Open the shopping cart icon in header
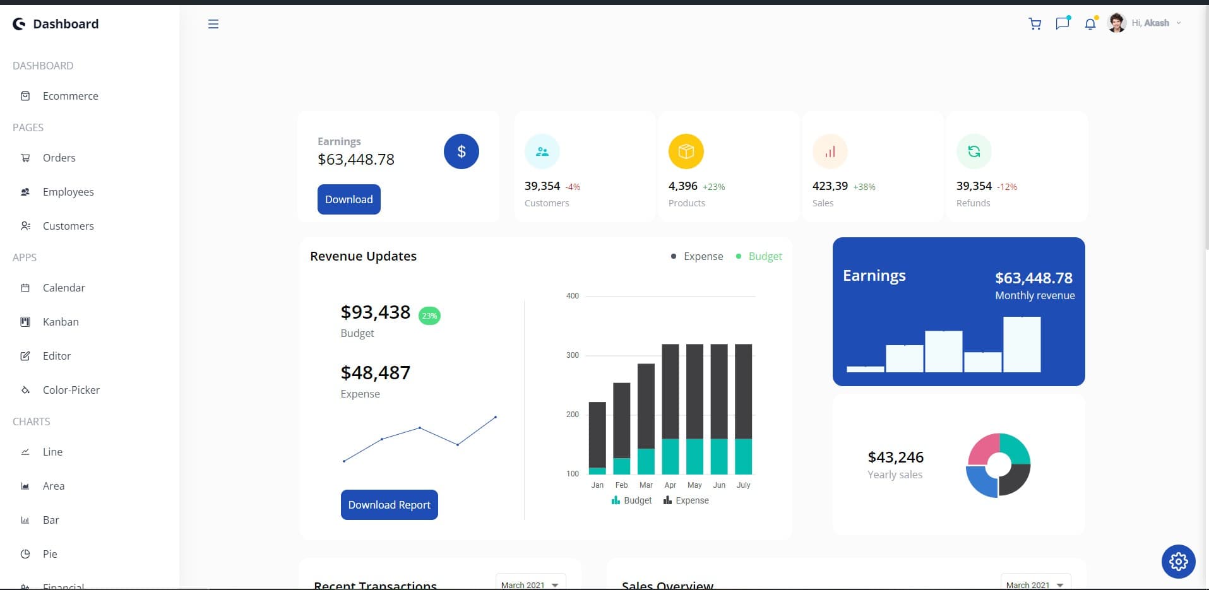The height and width of the screenshot is (590, 1209). click(x=1034, y=23)
